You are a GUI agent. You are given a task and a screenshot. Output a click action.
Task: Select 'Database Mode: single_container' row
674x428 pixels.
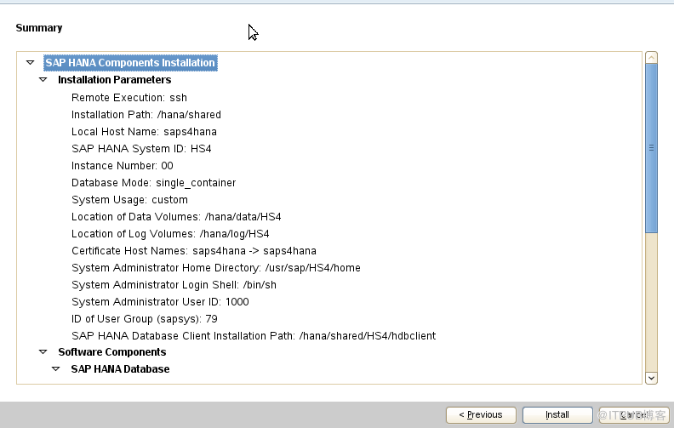click(153, 183)
